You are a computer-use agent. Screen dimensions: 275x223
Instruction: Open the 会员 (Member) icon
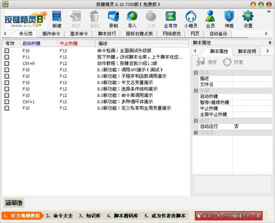[210, 19]
